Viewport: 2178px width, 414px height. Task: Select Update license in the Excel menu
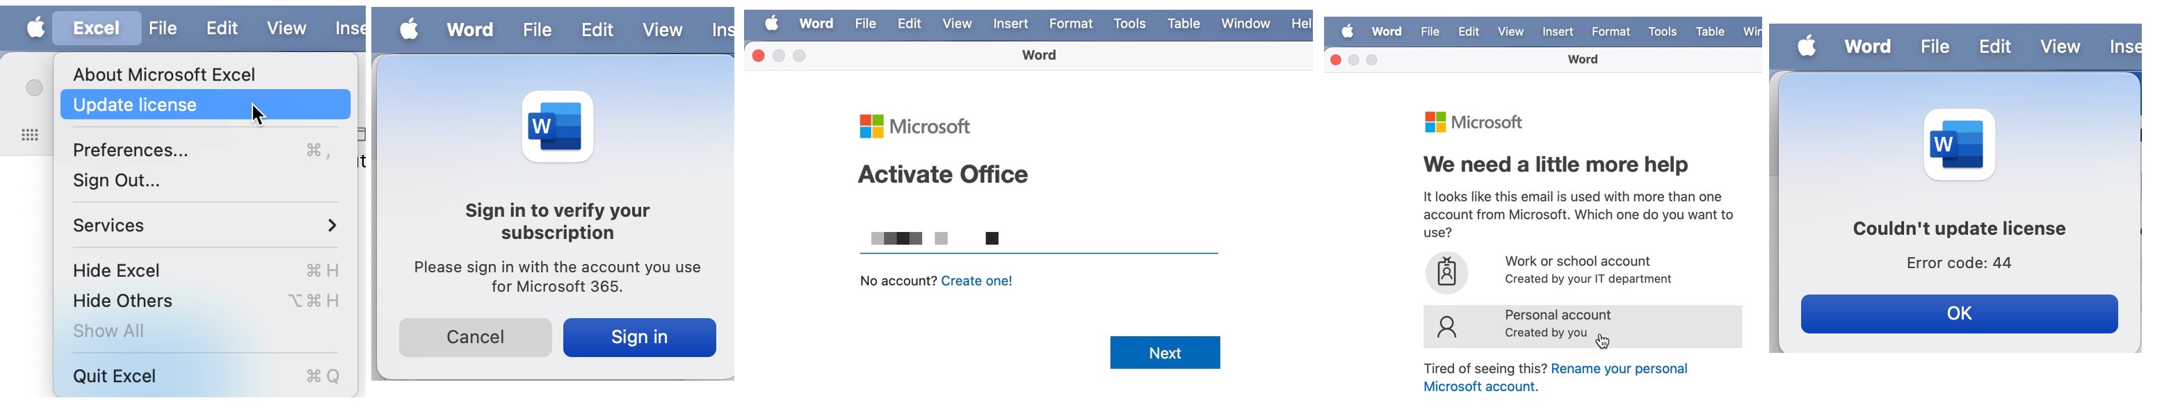[x=205, y=105]
